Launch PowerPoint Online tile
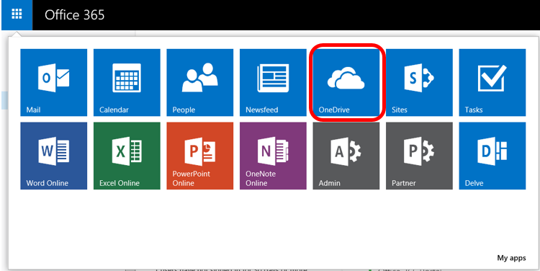The height and width of the screenshot is (271, 540). (x=199, y=156)
